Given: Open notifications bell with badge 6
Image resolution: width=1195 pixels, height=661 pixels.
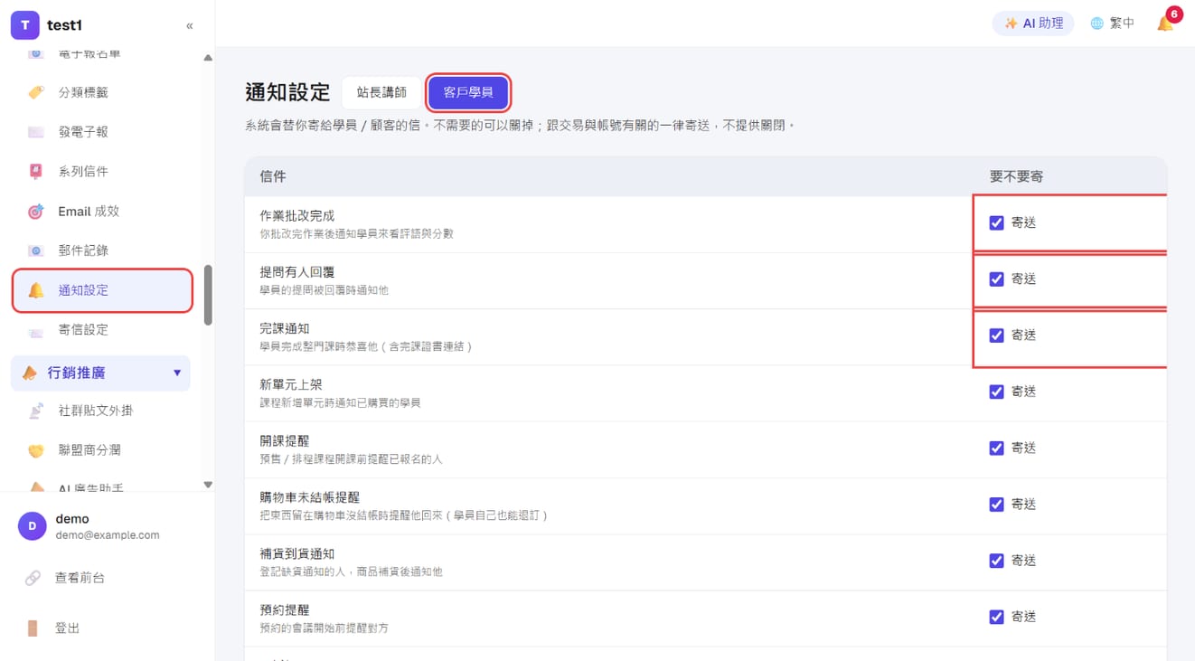Looking at the screenshot, I should click(x=1166, y=23).
